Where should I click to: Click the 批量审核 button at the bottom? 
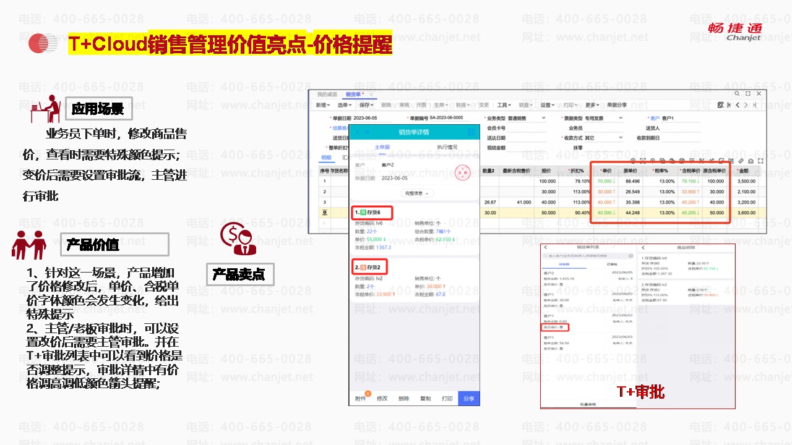tap(587, 404)
